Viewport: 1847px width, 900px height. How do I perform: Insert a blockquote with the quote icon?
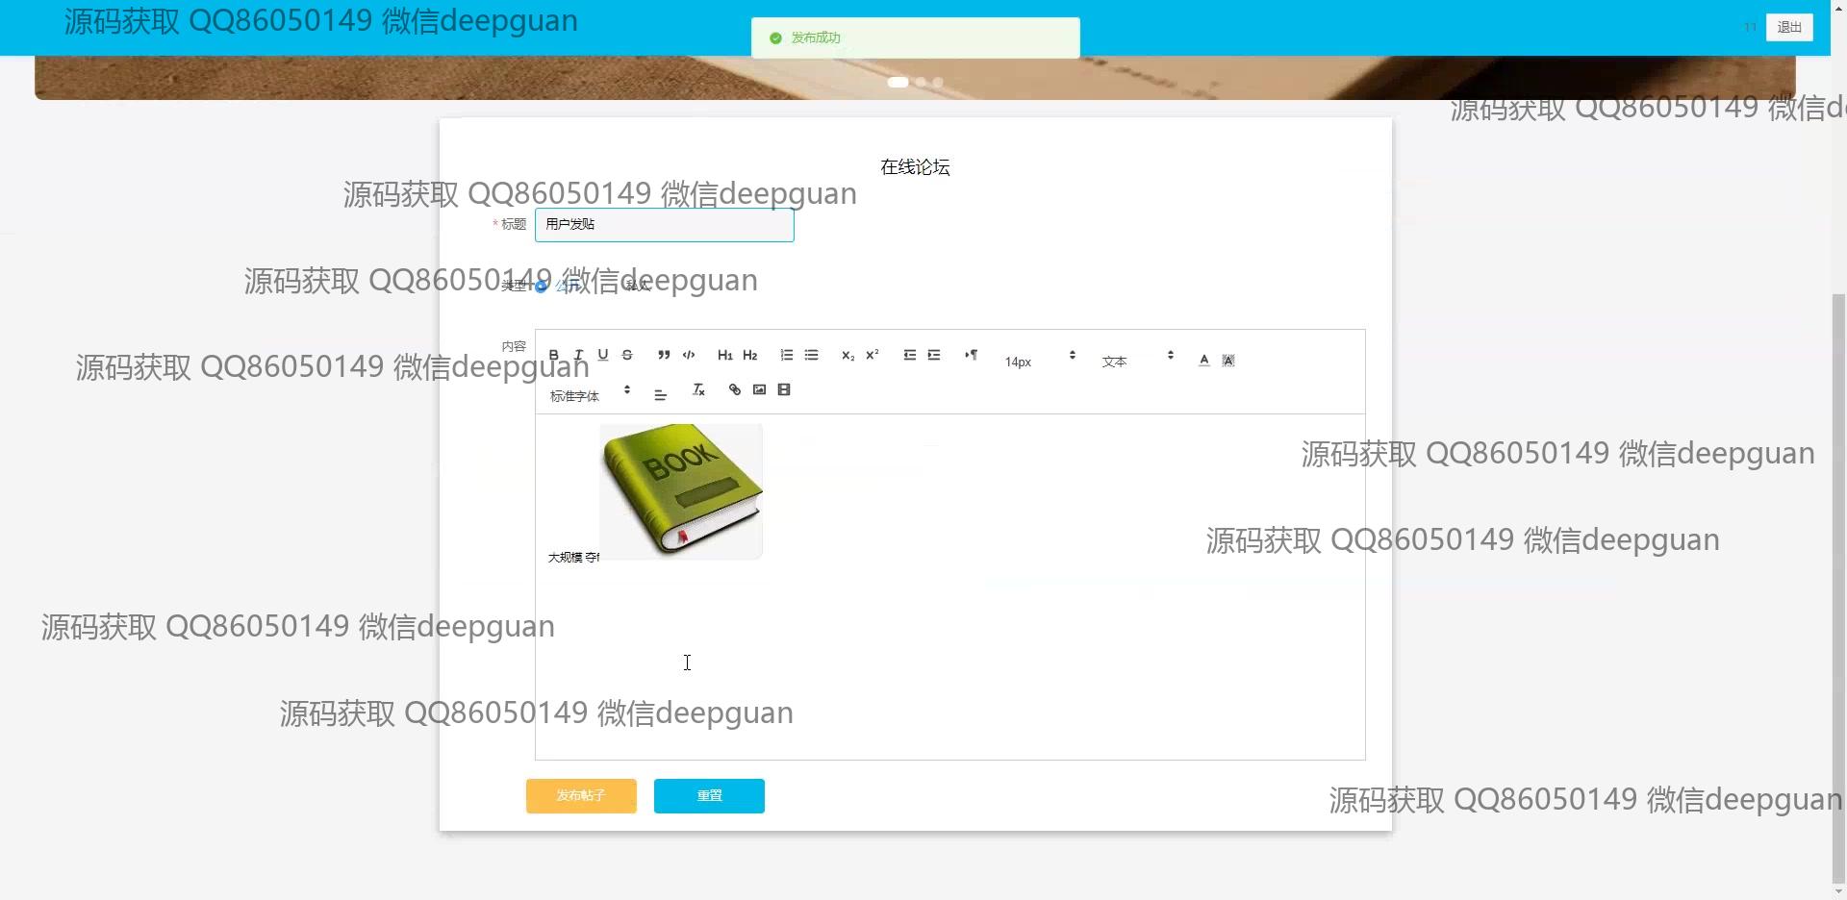point(664,355)
